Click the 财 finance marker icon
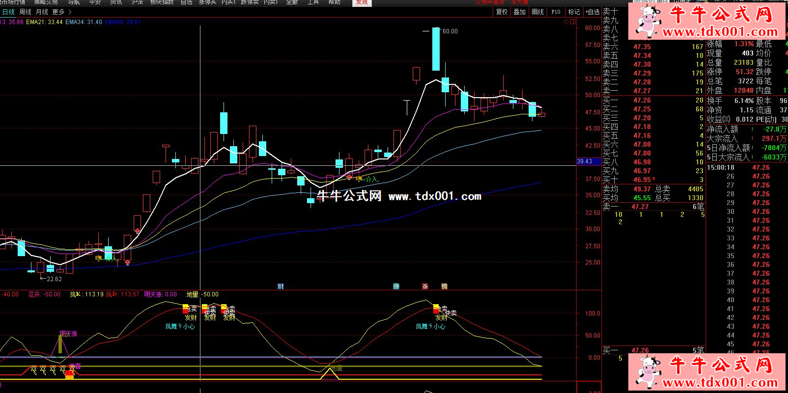Image resolution: width=788 pixels, height=393 pixels. (281, 287)
